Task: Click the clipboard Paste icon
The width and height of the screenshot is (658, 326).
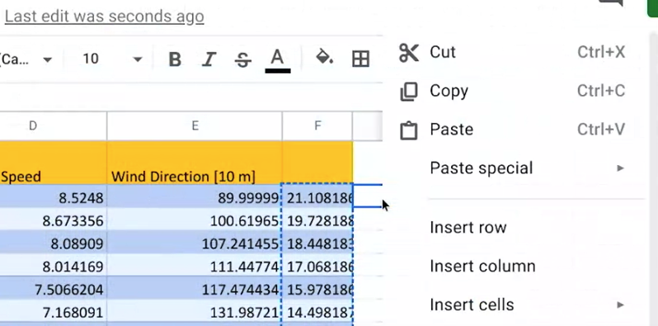Action: pos(408,130)
